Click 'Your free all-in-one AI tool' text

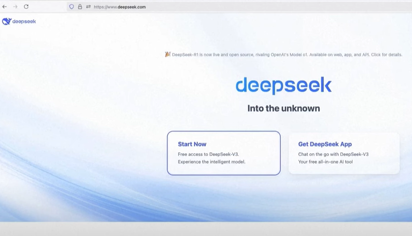[325, 162]
